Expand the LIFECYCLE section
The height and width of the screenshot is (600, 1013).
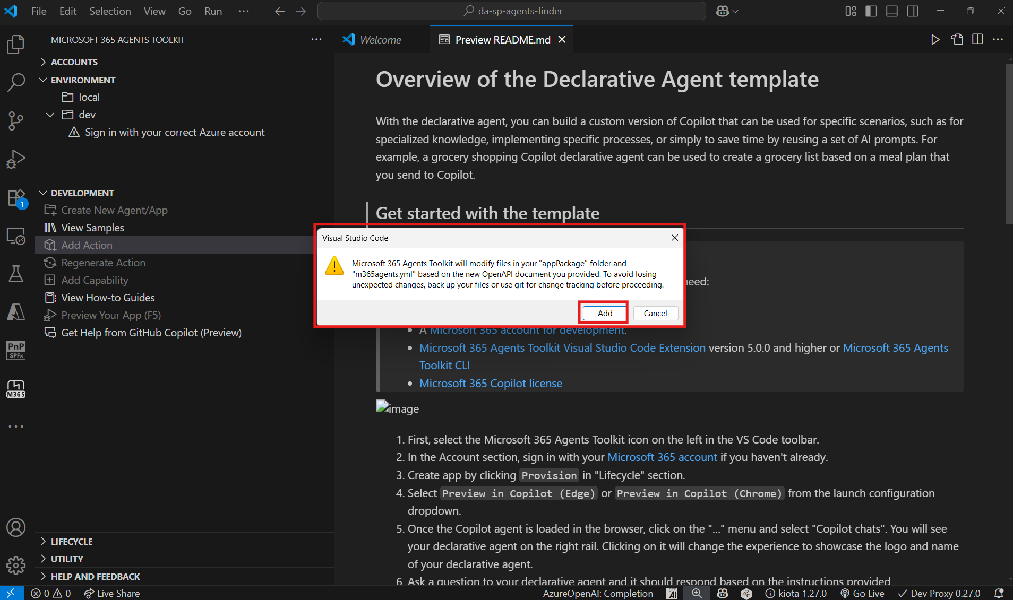[x=184, y=542]
